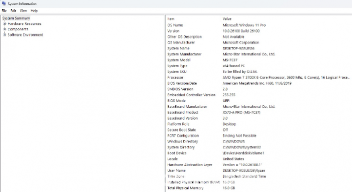The width and height of the screenshot is (352, 192).
Task: Select the Platform Role row label
Action: [x=178, y=124]
